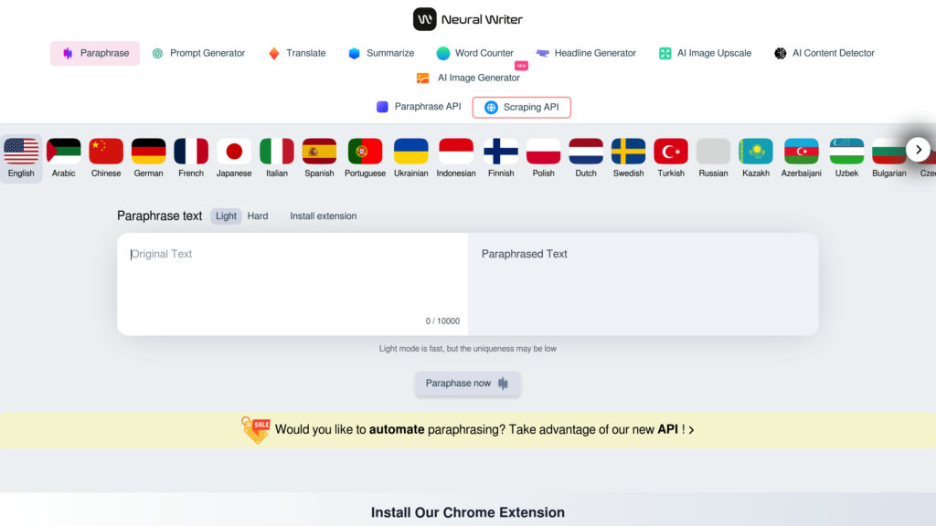Select the Chinese flag language
The width and height of the screenshot is (936, 526).
point(106,152)
